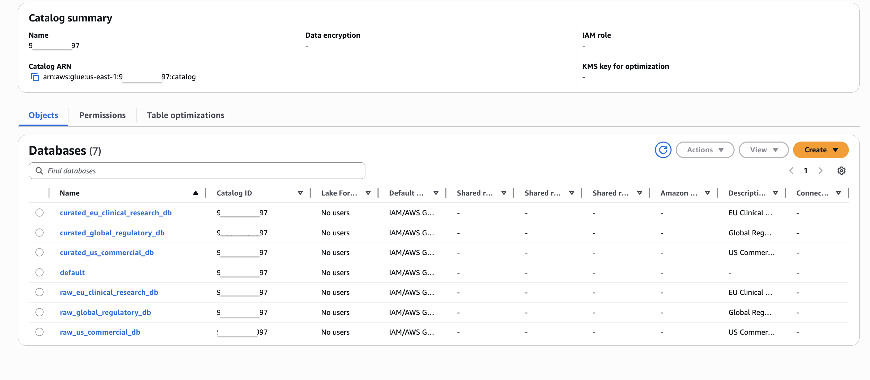Select raw_global_regulatory_db radio button
Viewport: 870px width, 380px height.
(x=39, y=312)
